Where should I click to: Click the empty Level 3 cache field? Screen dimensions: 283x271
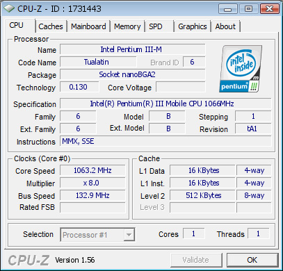click(202, 208)
